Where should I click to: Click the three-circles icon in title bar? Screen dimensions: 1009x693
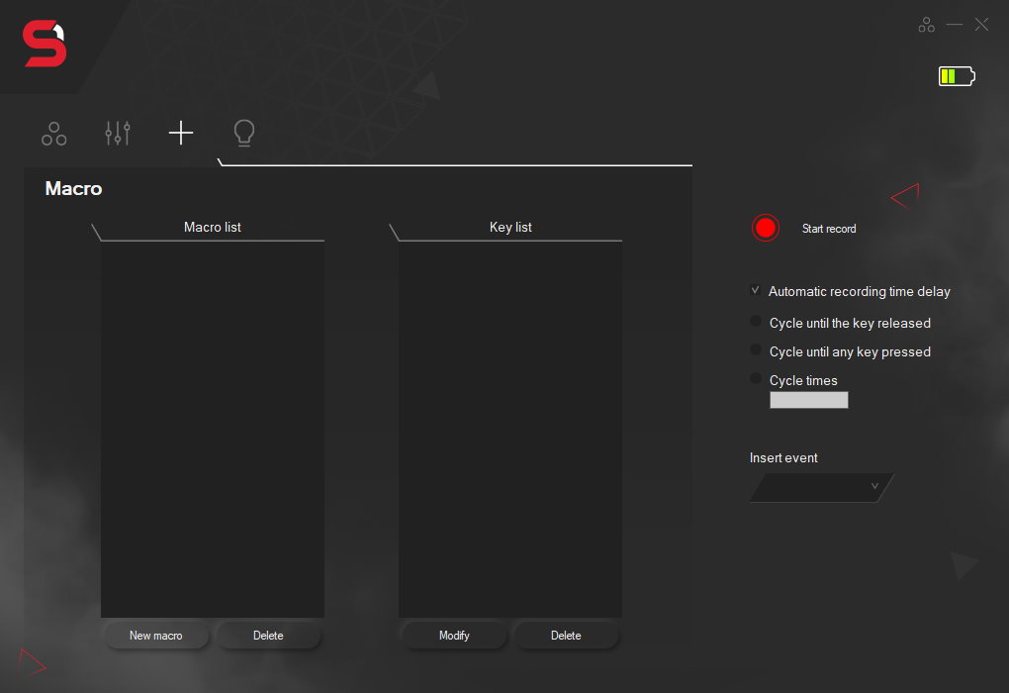coord(926,25)
